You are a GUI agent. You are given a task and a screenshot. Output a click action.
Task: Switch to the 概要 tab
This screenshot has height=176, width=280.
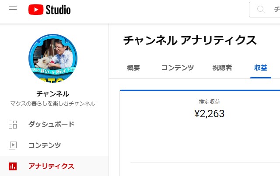[133, 68]
